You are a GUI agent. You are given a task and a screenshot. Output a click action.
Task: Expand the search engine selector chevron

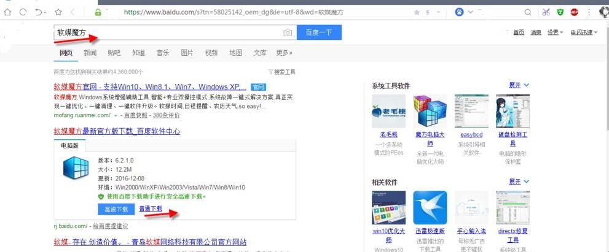pos(470,12)
